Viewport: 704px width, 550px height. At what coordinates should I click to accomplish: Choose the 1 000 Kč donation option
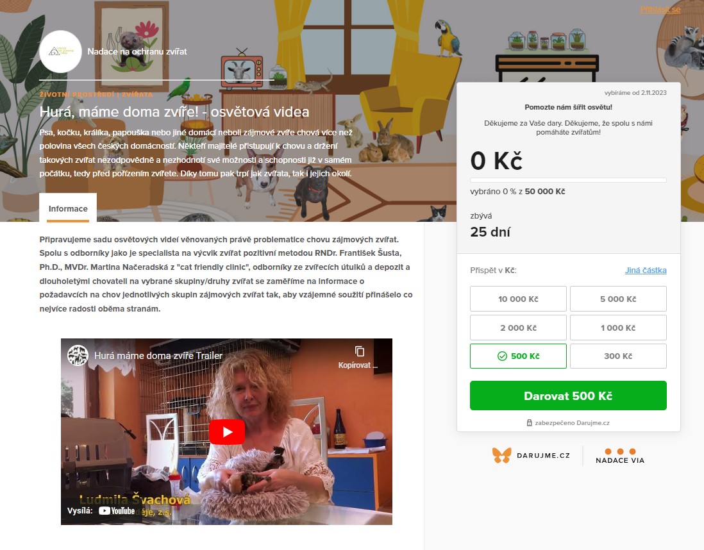[618, 328]
